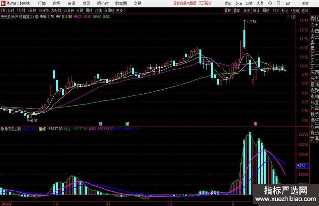Screen dimensions: 319x206
Task: Click the 25762 volume axis value box
Action: (x=302, y=166)
